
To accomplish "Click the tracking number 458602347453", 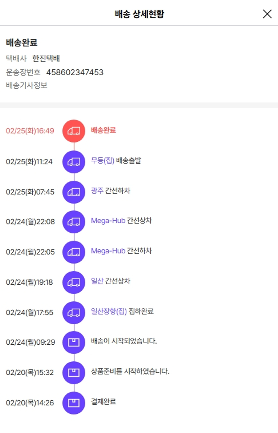I will [x=75, y=72].
